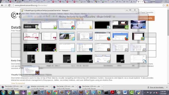Open menu arrow for datastax-community msi download
169x95 pixels.
51,87
